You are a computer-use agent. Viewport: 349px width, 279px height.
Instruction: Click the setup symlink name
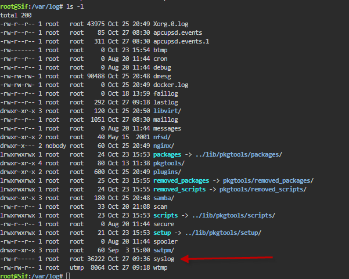click(162, 233)
